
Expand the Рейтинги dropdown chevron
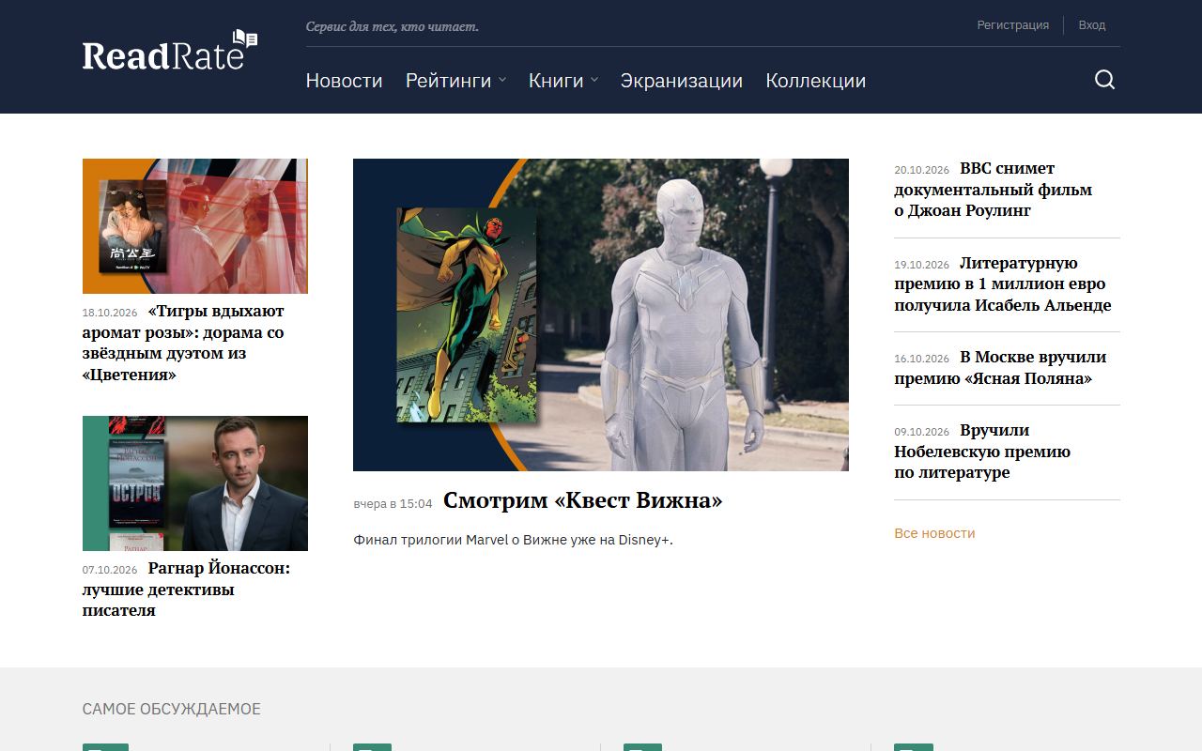(502, 81)
